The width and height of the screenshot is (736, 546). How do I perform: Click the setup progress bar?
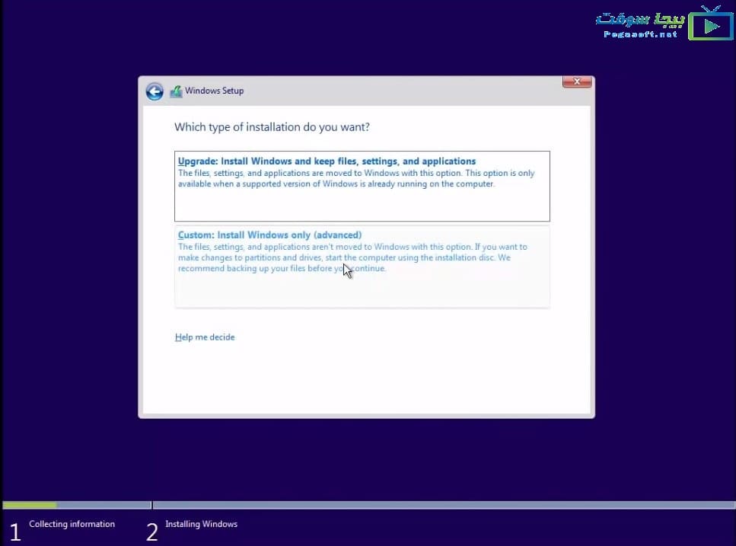coord(368,505)
